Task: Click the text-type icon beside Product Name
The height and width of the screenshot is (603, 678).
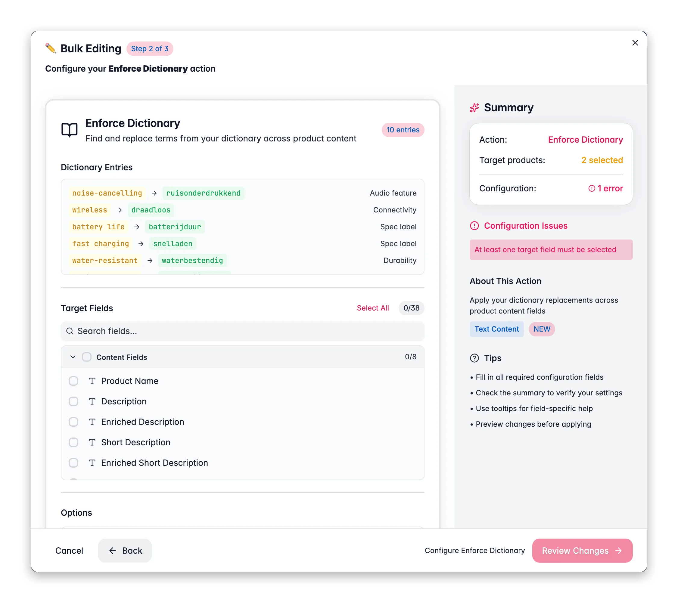Action: [92, 381]
